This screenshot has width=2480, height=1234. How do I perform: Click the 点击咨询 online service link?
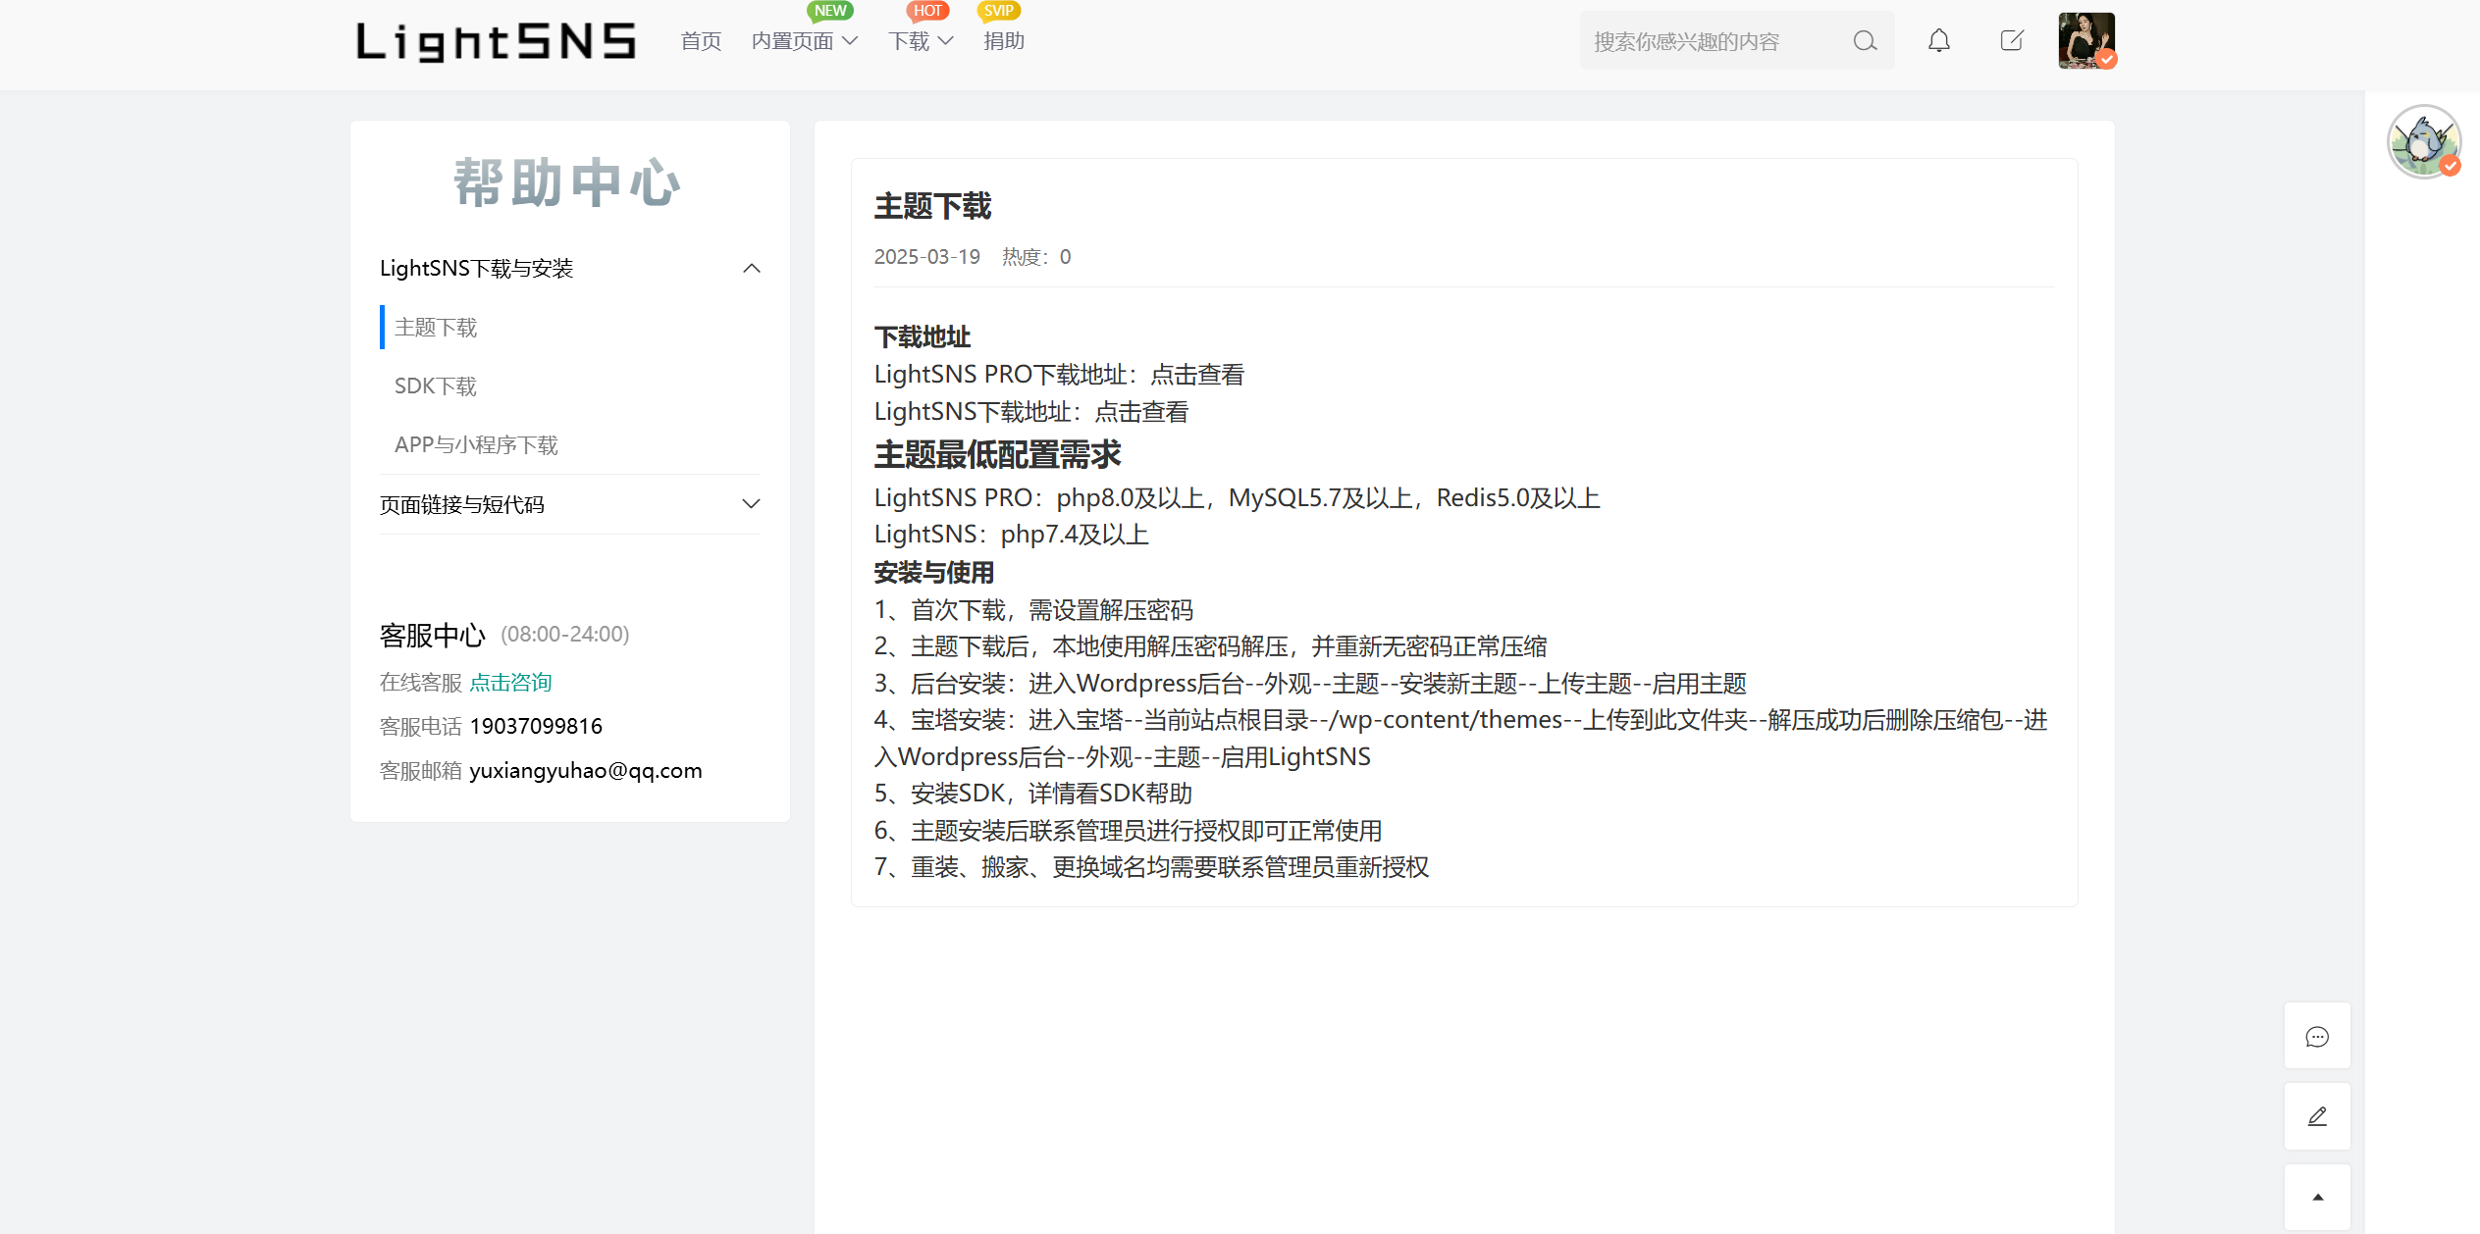(x=510, y=682)
